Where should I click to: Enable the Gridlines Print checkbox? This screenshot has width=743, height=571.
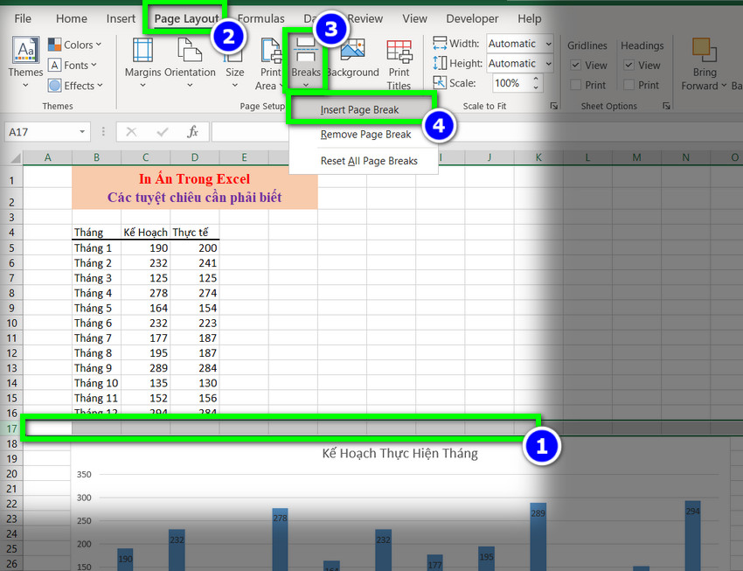(576, 85)
